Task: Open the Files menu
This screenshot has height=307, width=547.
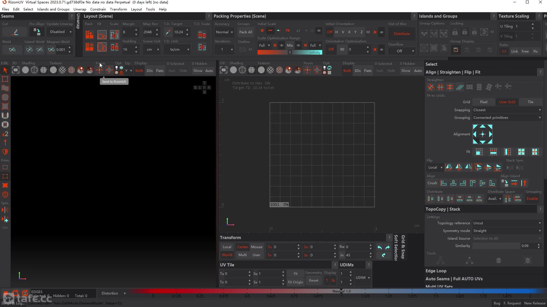Action: click(5, 9)
